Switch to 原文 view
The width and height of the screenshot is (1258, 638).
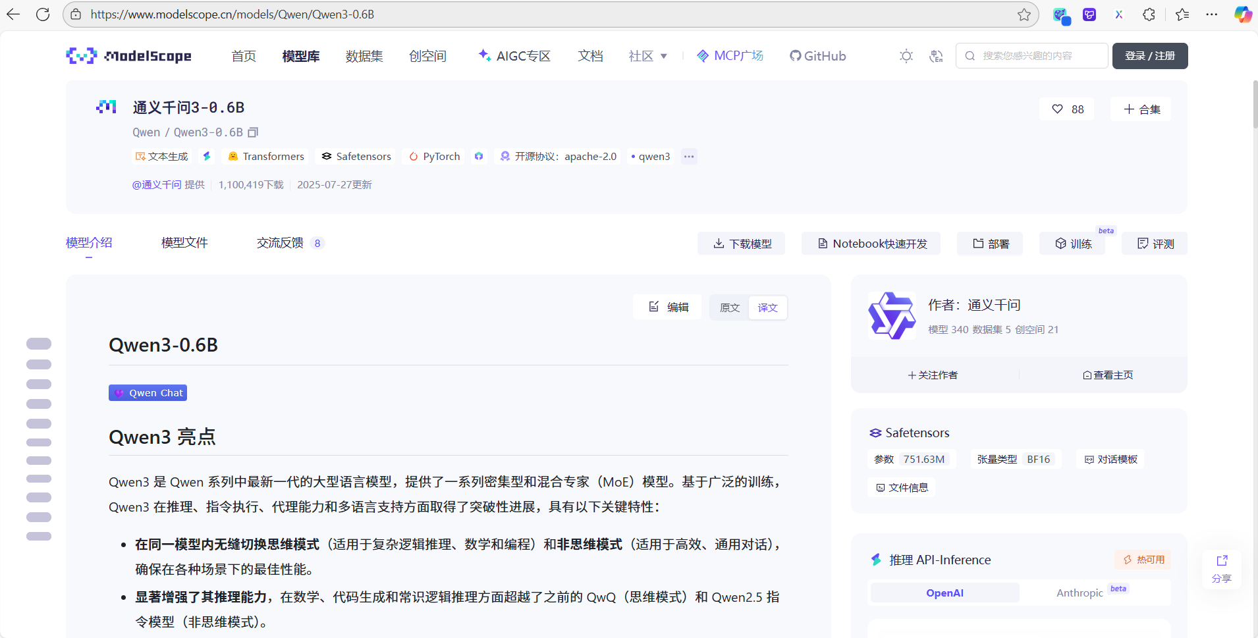point(730,308)
